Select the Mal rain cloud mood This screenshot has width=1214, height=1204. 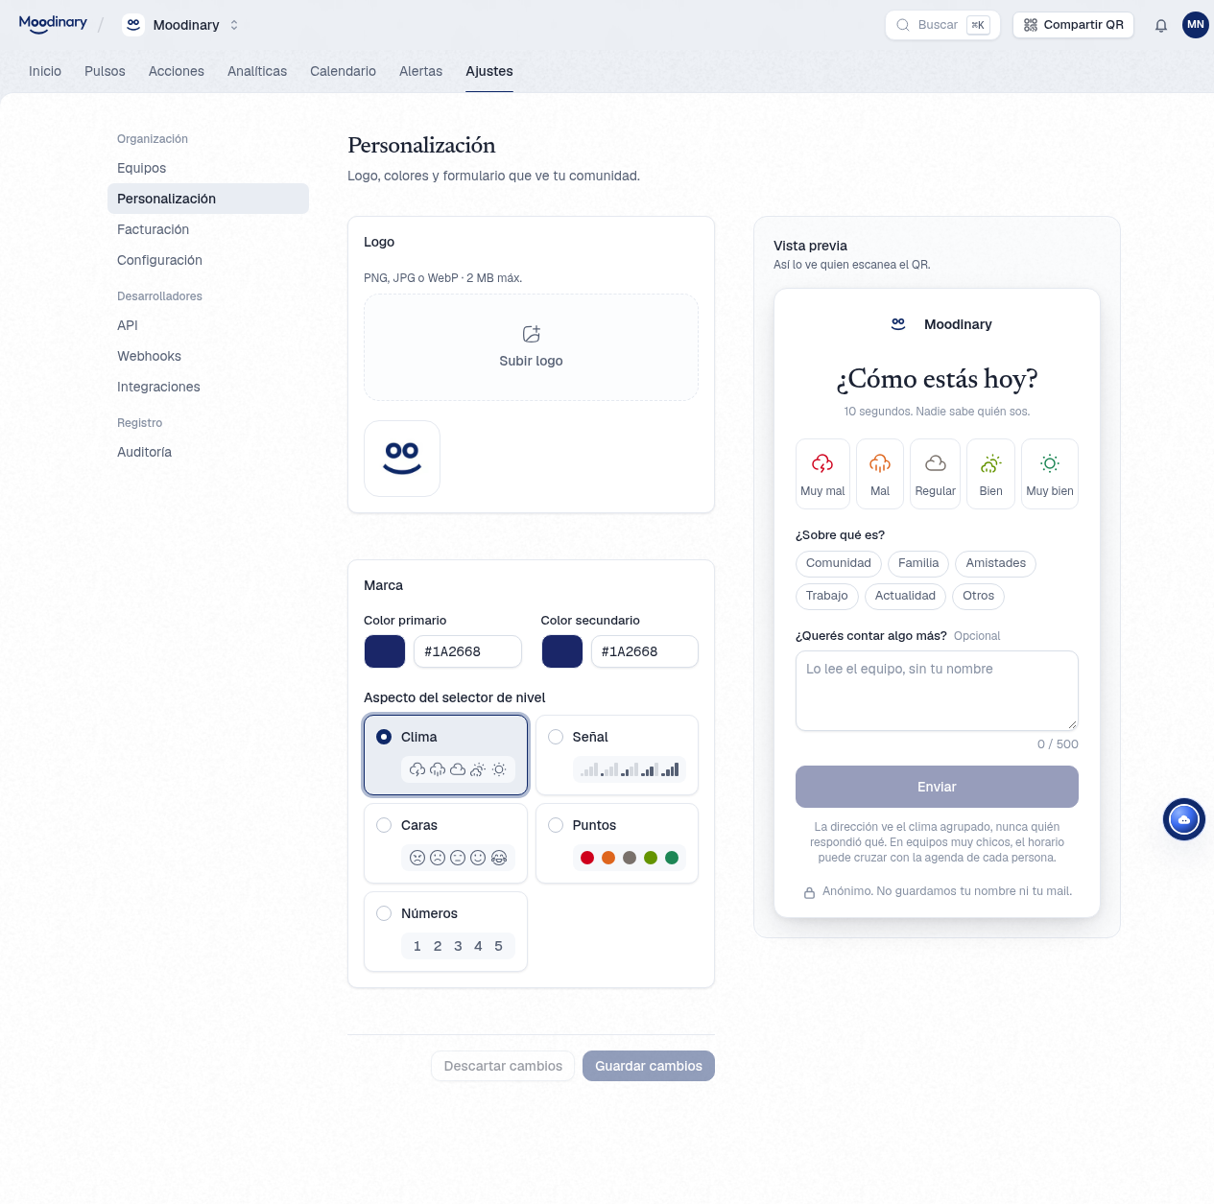pyautogui.click(x=880, y=474)
